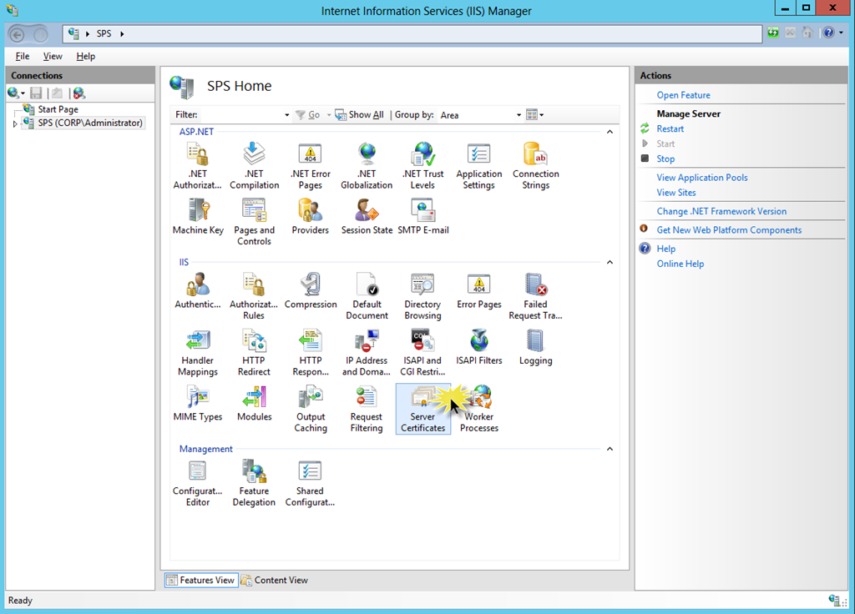This screenshot has height=614, width=855.
Task: Open the Filter dropdown arrow
Action: coord(287,115)
